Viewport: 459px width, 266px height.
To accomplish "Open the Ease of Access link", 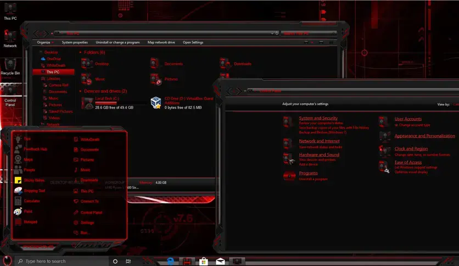I will tap(408, 162).
